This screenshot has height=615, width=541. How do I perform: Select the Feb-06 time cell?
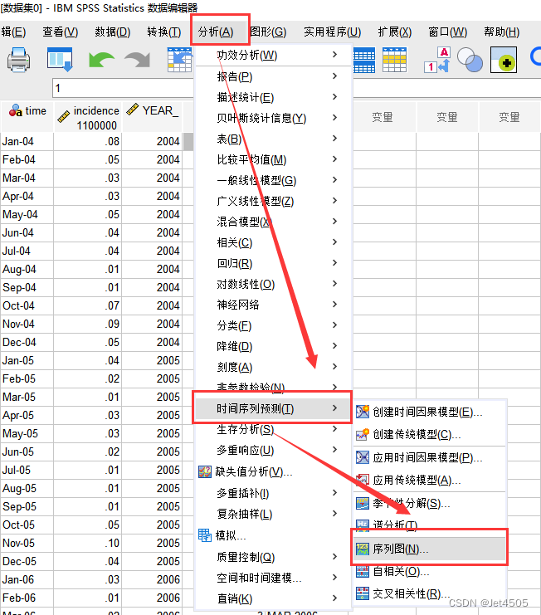[27, 598]
